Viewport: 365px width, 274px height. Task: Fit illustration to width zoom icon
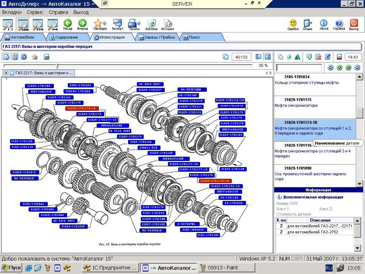53,25
